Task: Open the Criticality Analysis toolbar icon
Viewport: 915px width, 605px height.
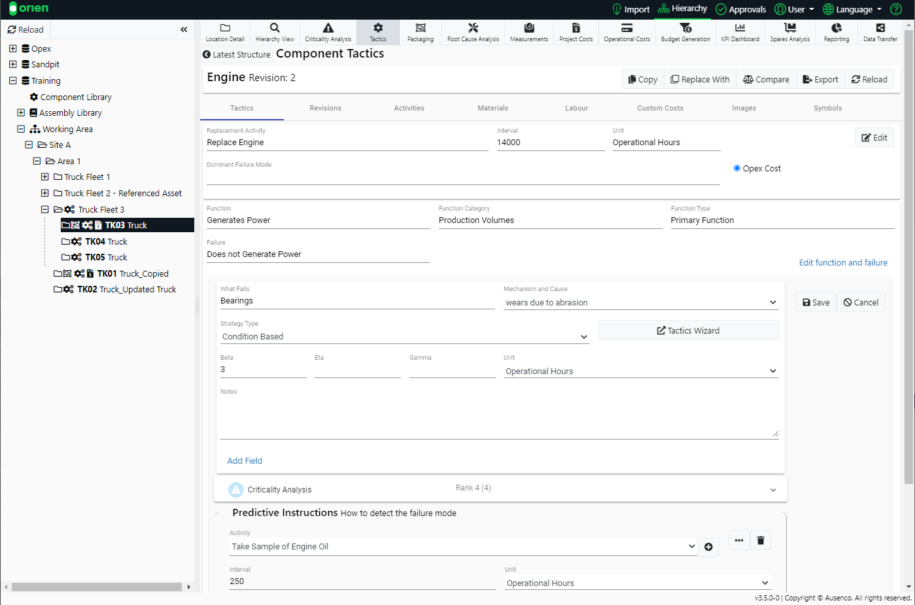Action: coord(328,31)
